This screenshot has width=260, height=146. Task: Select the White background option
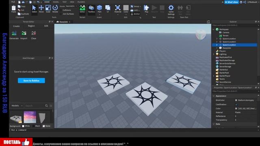point(26,126)
